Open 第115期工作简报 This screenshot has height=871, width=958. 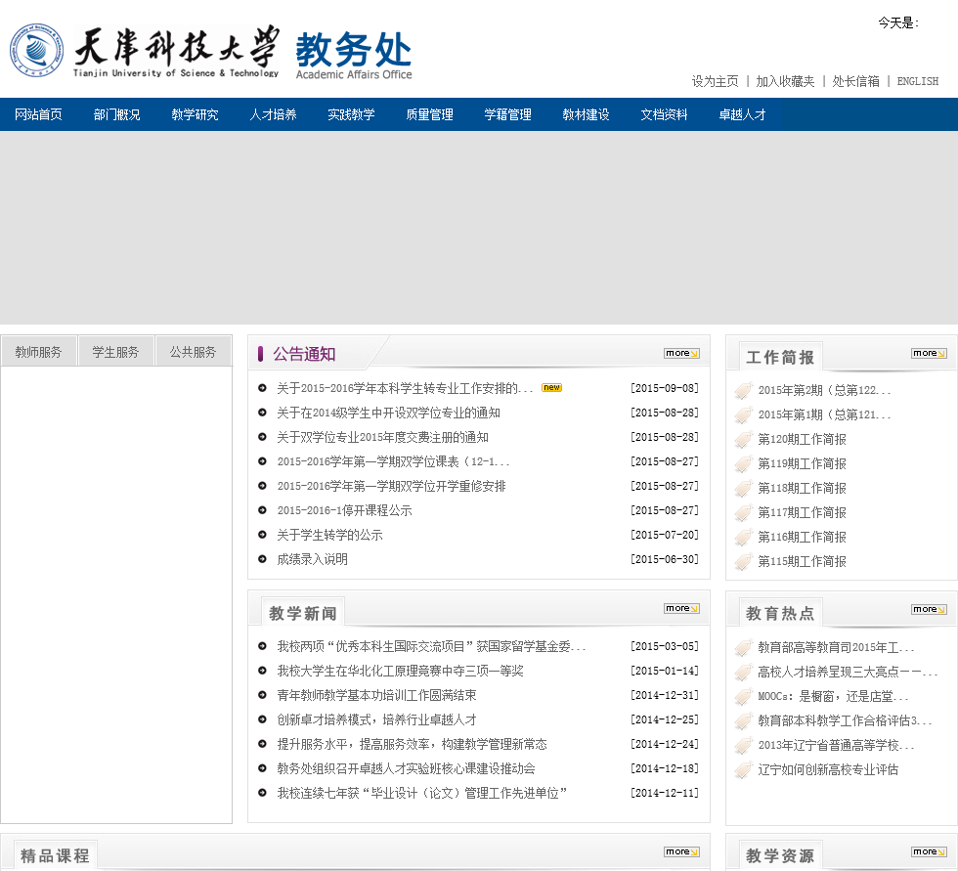pyautogui.click(x=802, y=561)
